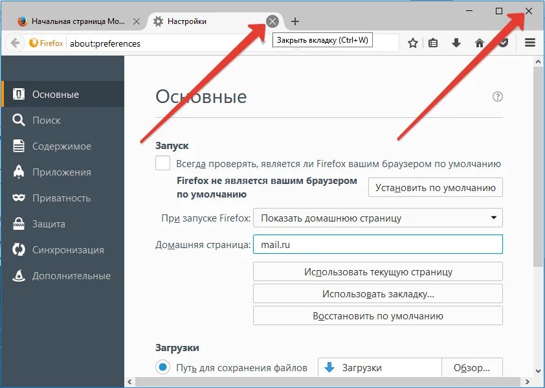Image resolution: width=545 pixels, height=388 pixels.
Task: Maximize the Firefox window
Action: (x=499, y=11)
